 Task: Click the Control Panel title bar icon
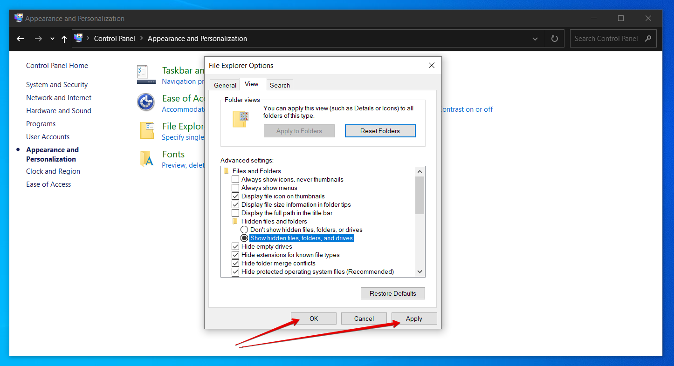(19, 18)
